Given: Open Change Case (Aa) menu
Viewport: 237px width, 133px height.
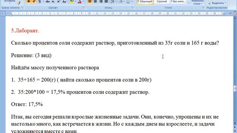Looking at the screenshot, I should click(x=65, y=1).
